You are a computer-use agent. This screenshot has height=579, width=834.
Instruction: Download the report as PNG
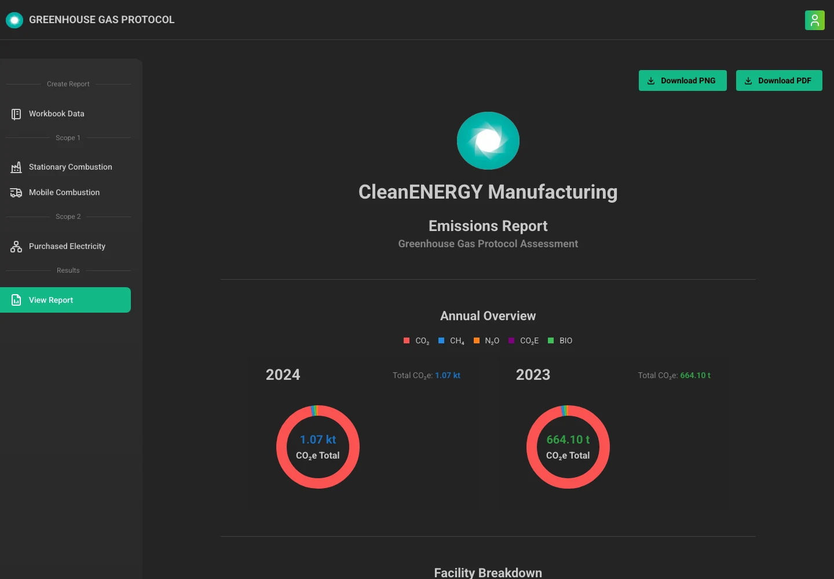click(683, 80)
